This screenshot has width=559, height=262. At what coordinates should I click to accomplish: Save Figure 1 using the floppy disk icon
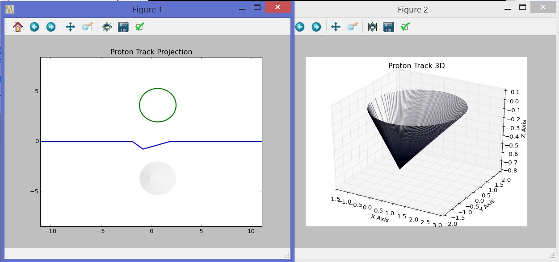pos(123,27)
